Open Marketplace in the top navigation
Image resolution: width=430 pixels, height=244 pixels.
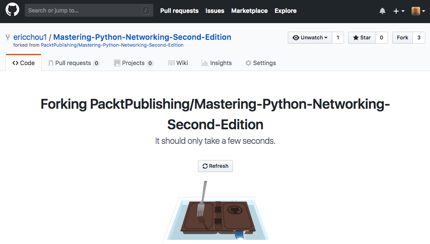pos(249,11)
